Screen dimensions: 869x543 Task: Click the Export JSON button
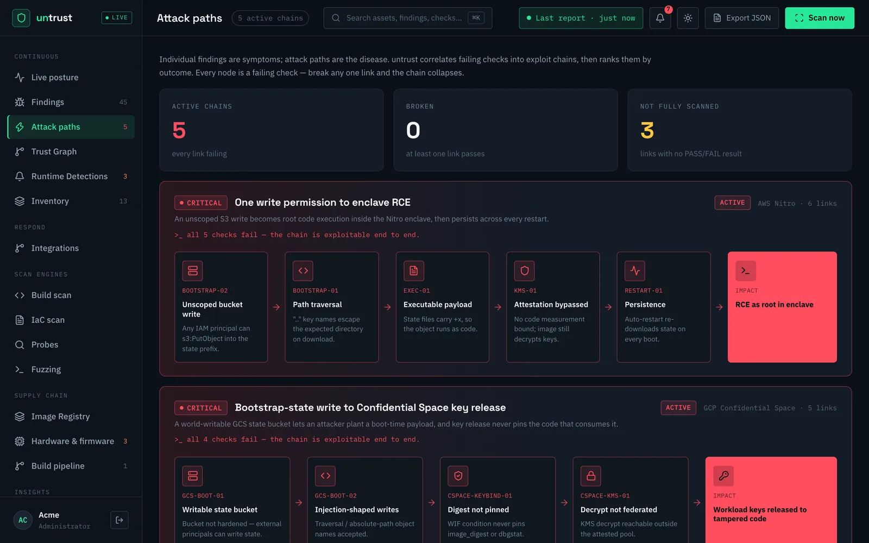point(742,18)
